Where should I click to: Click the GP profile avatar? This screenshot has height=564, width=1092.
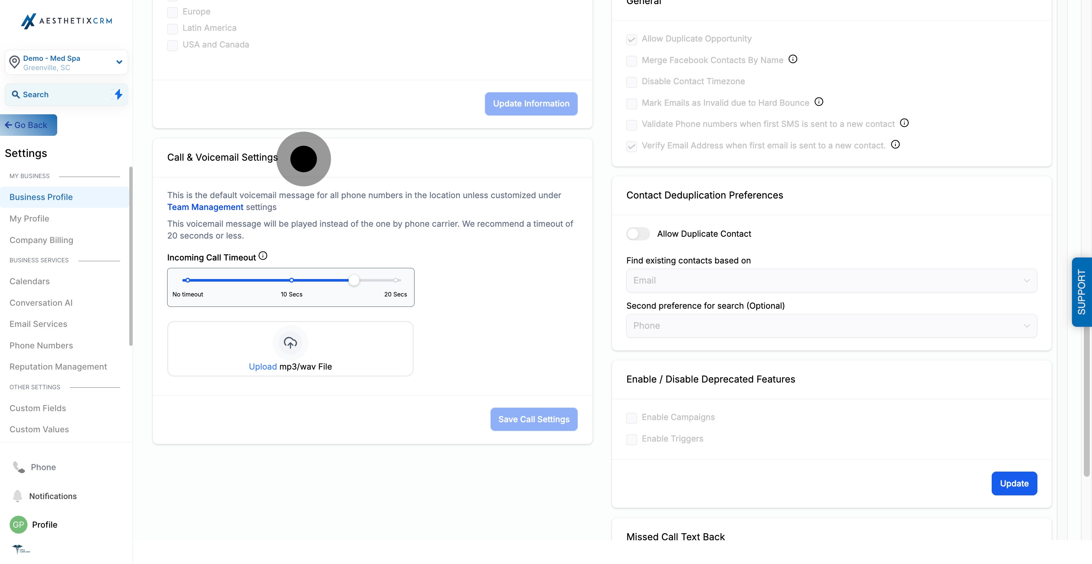pyautogui.click(x=18, y=525)
